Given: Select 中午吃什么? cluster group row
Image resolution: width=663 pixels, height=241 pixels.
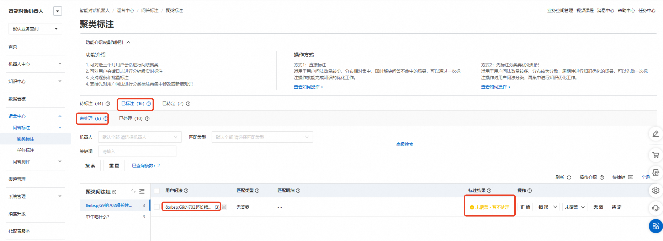Looking at the screenshot, I should (x=115, y=217).
